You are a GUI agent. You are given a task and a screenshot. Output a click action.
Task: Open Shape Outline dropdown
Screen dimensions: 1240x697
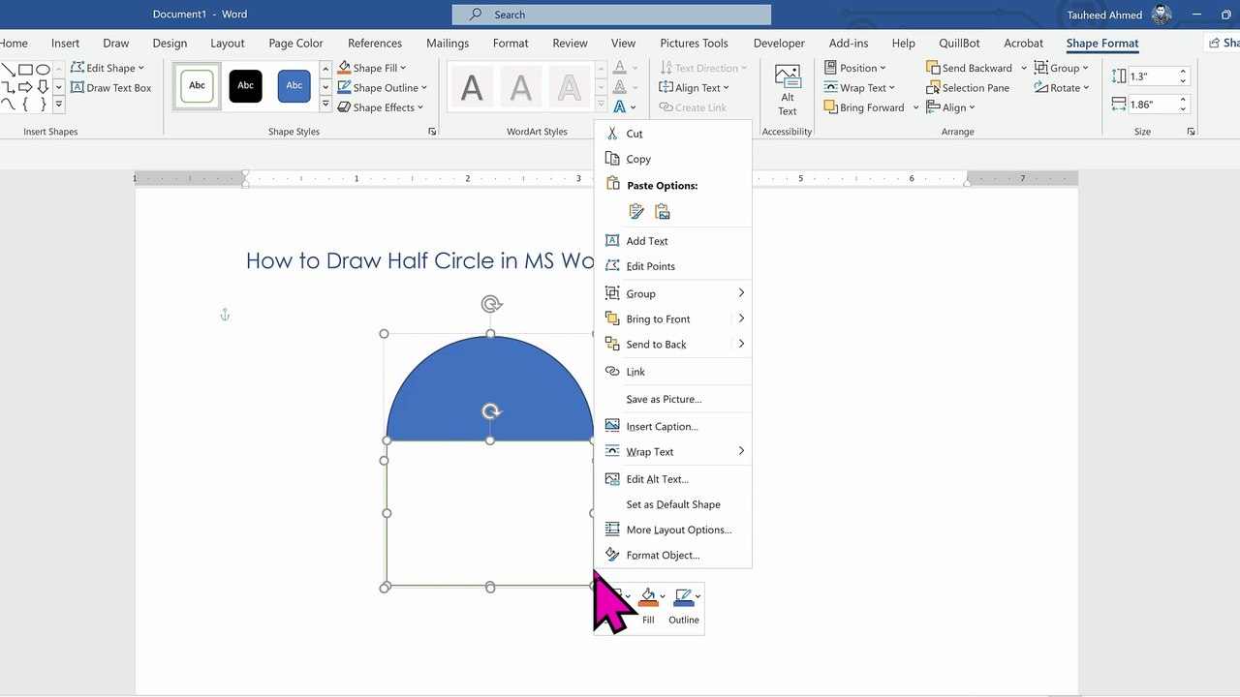[382, 88]
